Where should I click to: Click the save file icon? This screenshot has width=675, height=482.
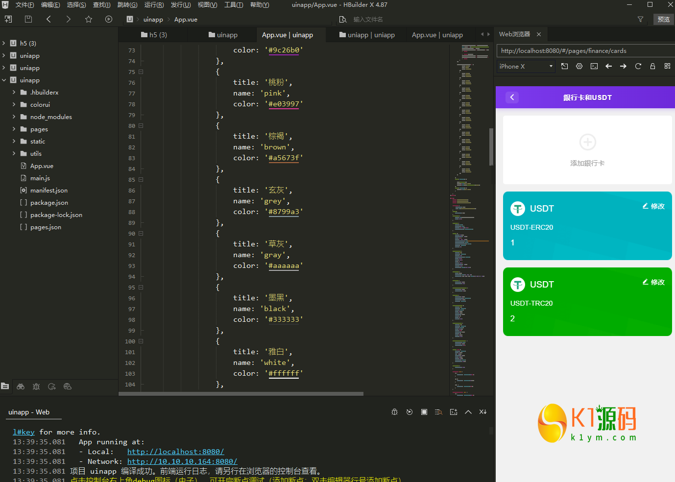[x=28, y=19]
